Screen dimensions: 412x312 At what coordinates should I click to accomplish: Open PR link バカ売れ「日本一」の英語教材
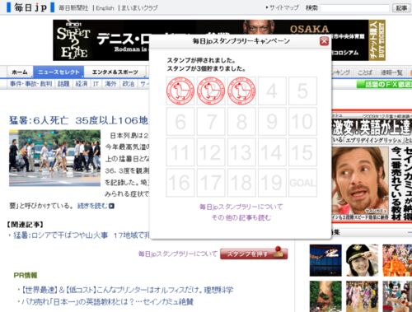coord(107,302)
